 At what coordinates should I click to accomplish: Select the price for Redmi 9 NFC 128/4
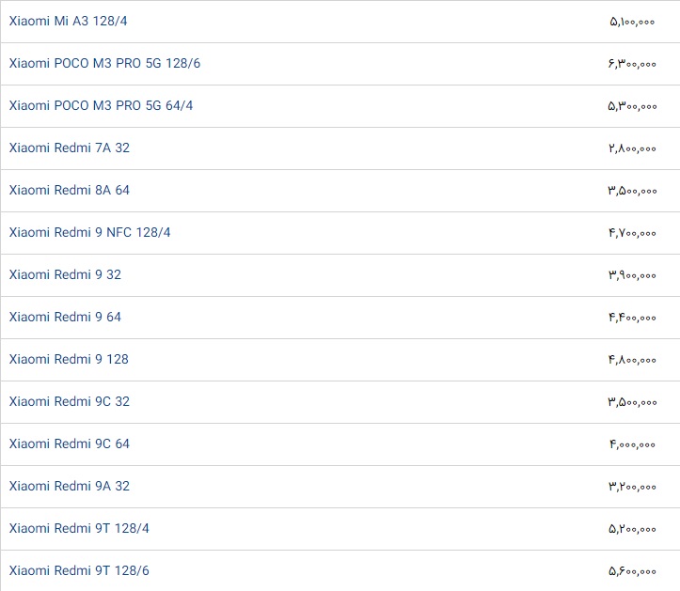click(x=632, y=232)
